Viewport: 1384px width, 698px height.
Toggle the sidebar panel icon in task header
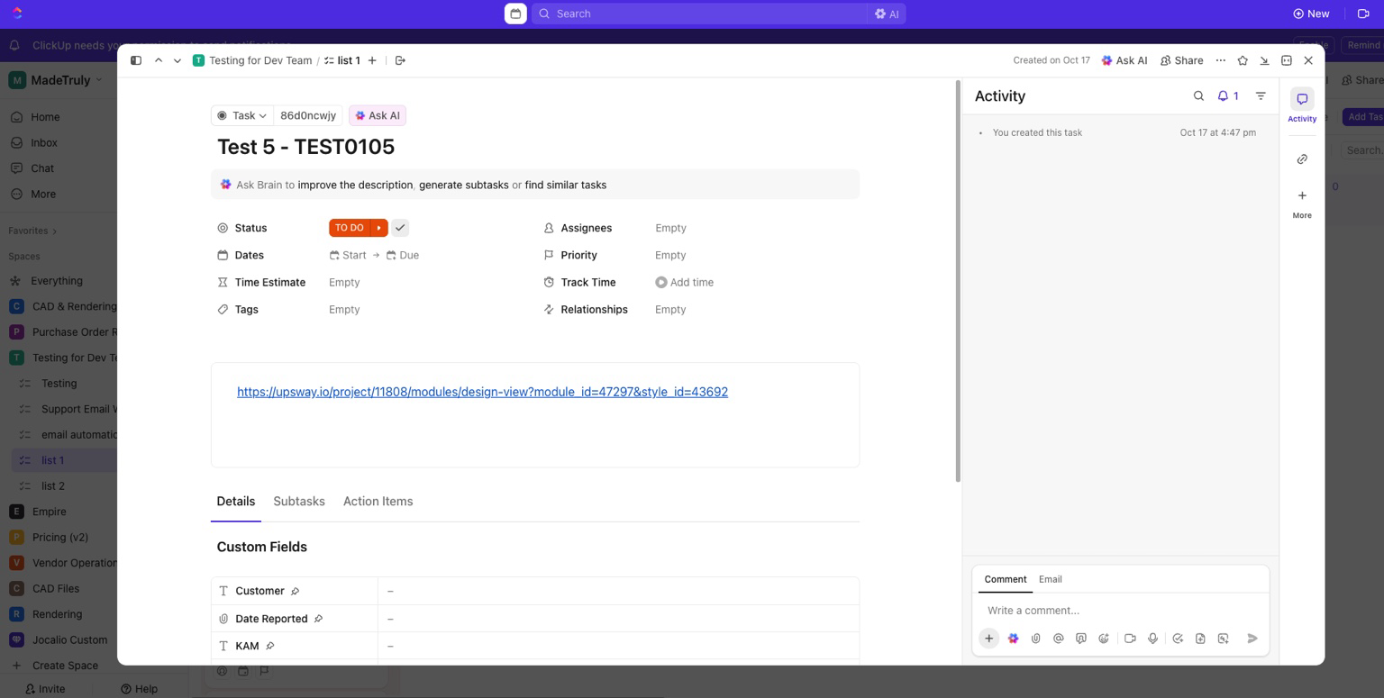pyautogui.click(x=136, y=60)
